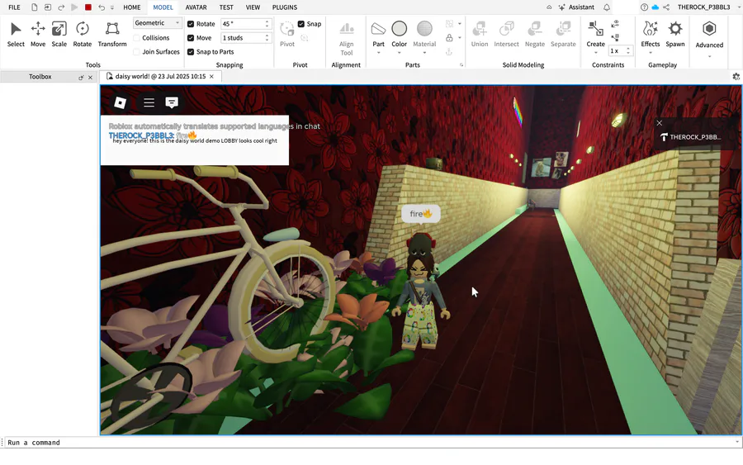The width and height of the screenshot is (743, 465).
Task: Click the lock parts icon
Action: click(449, 38)
